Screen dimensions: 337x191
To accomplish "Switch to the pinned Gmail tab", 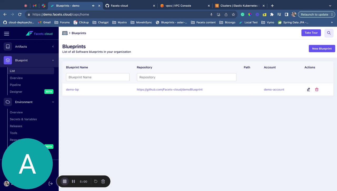I will click(x=35, y=6).
